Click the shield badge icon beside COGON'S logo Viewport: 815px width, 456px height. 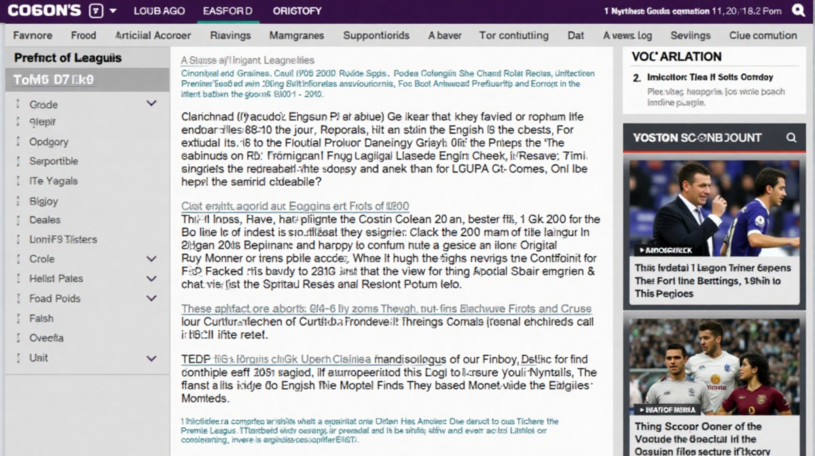pos(96,11)
